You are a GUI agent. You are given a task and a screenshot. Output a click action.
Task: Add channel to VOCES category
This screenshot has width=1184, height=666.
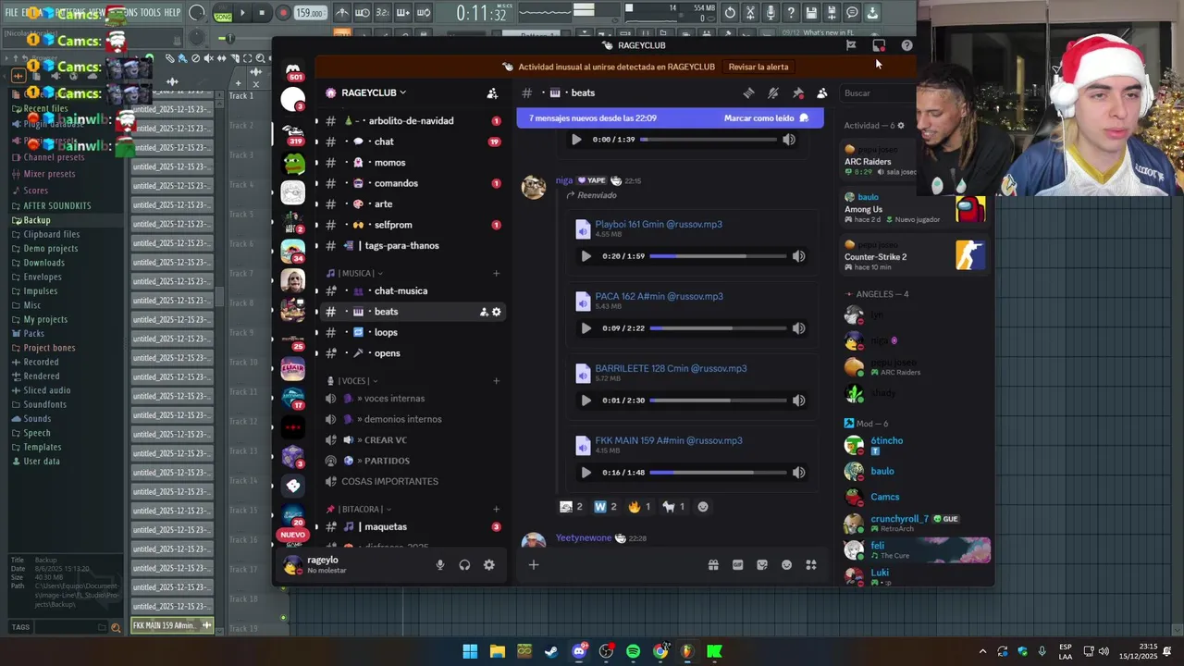(x=496, y=380)
